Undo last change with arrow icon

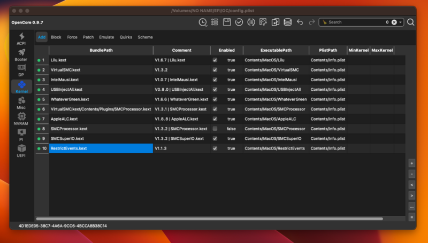click(300, 22)
